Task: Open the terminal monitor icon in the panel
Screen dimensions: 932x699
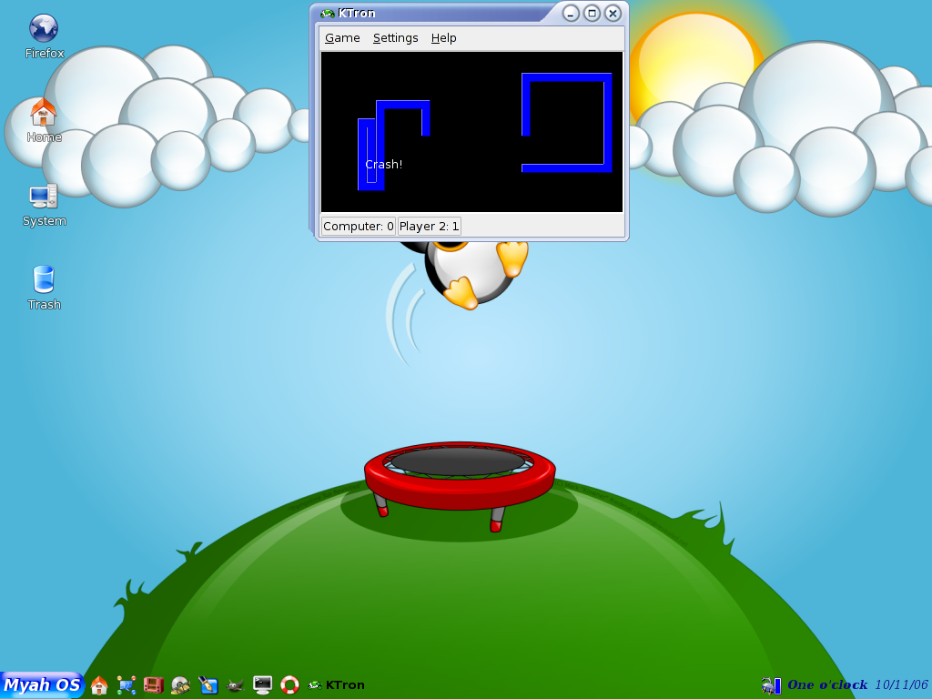Action: click(x=262, y=685)
